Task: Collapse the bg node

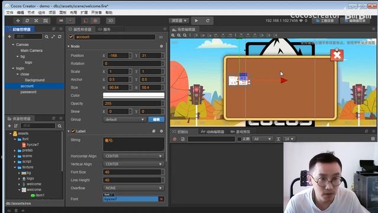Action: 17,57
